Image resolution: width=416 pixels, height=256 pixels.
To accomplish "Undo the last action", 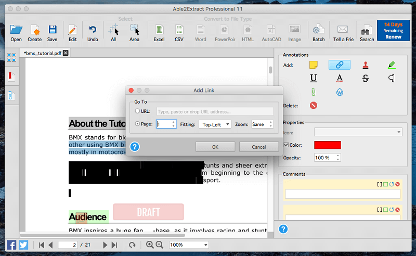I will pyautogui.click(x=93, y=30).
